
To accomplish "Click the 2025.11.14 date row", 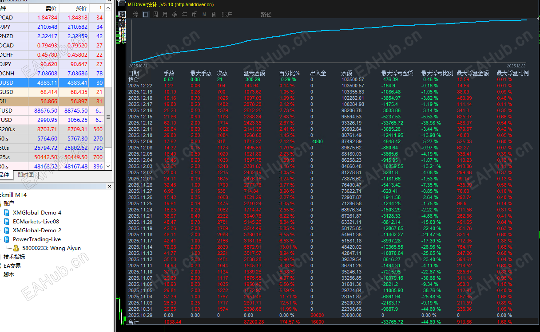I will pyautogui.click(x=140, y=247).
